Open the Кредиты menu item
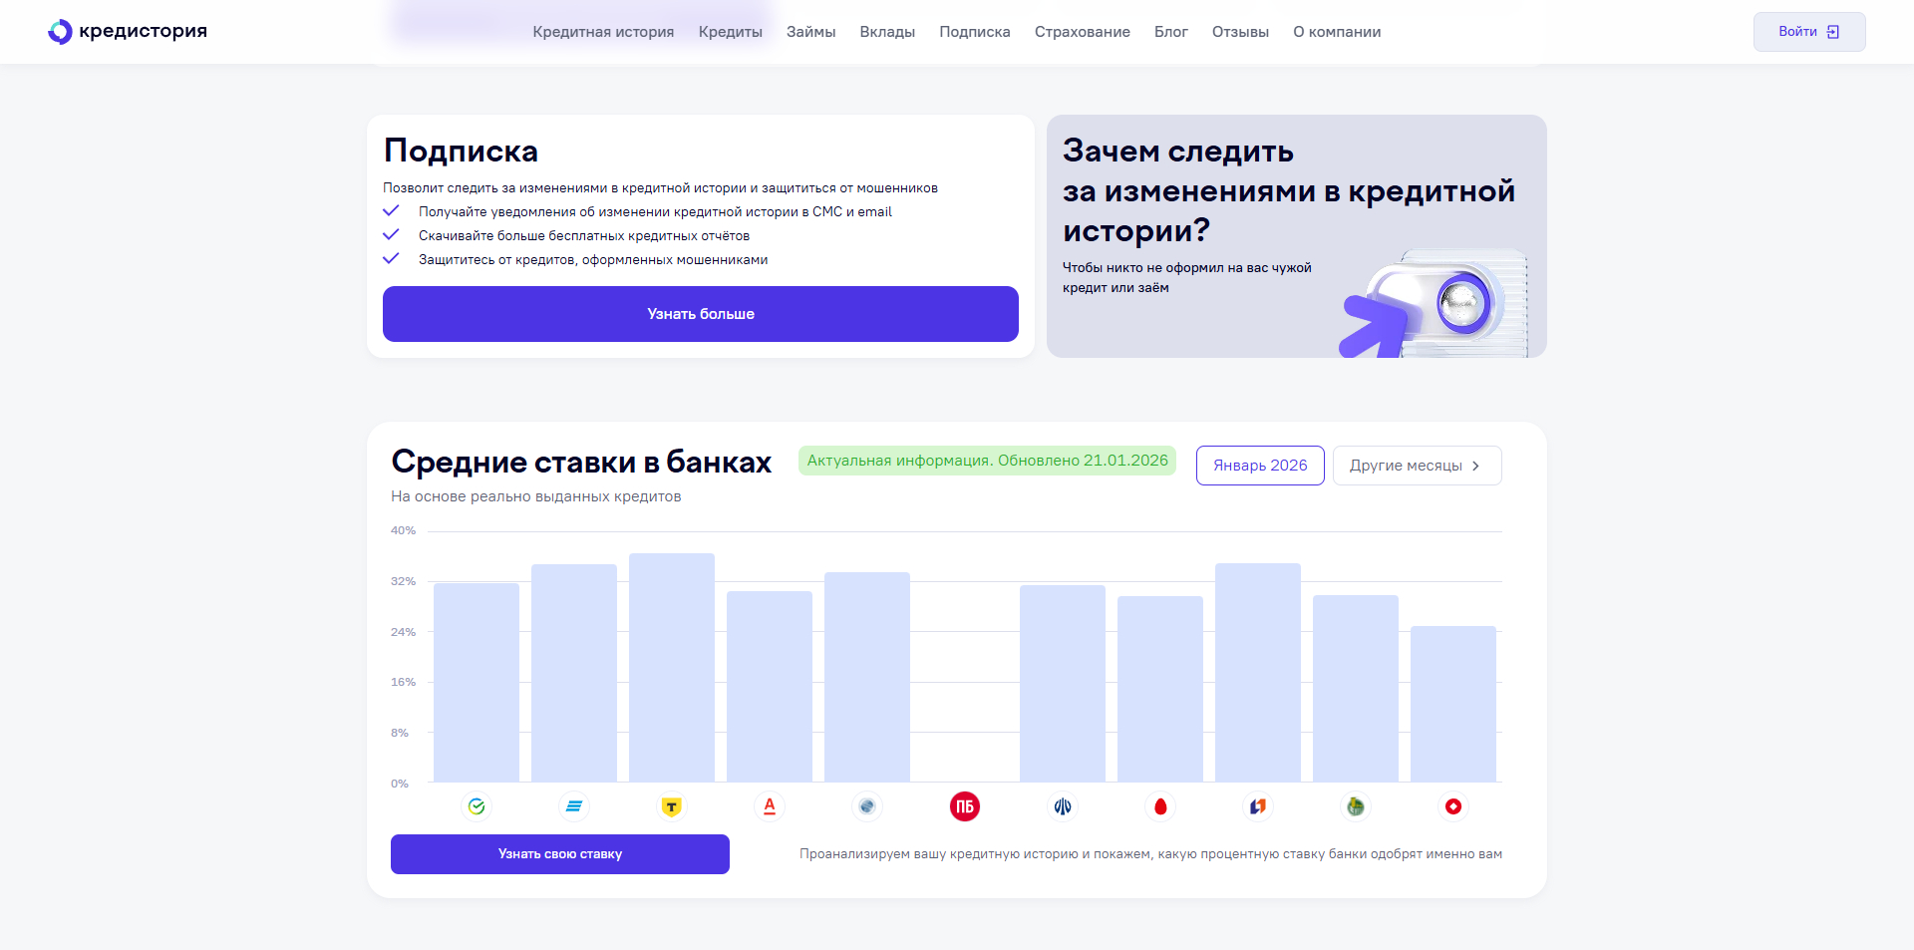Screen dimensions: 1914x950 (731, 31)
